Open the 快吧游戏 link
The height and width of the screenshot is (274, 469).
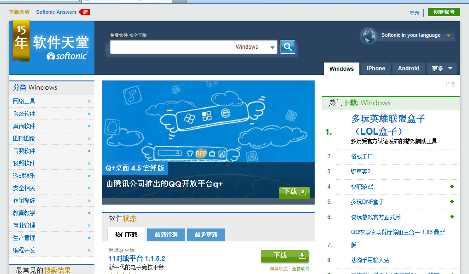[x=362, y=187]
